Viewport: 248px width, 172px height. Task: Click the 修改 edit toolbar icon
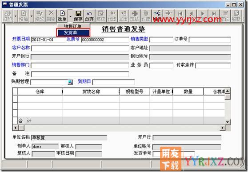(40, 16)
